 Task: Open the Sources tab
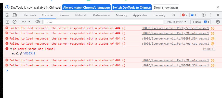tap(64, 15)
